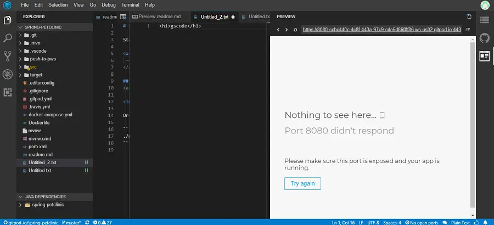Open the Help menu
The height and width of the screenshot is (225, 494).
[x=150, y=5]
